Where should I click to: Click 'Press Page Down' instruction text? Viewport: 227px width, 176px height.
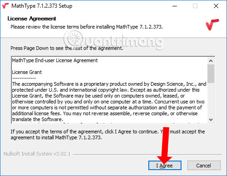click(67, 48)
